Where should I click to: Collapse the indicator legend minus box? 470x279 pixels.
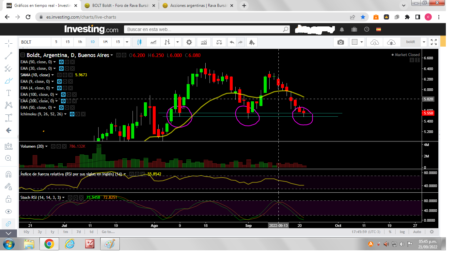point(23,55)
